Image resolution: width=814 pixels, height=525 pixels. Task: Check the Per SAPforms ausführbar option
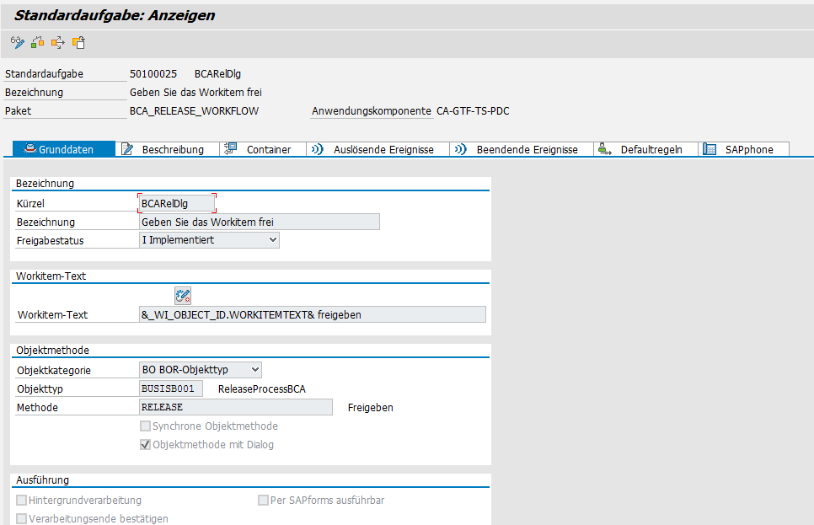263,501
